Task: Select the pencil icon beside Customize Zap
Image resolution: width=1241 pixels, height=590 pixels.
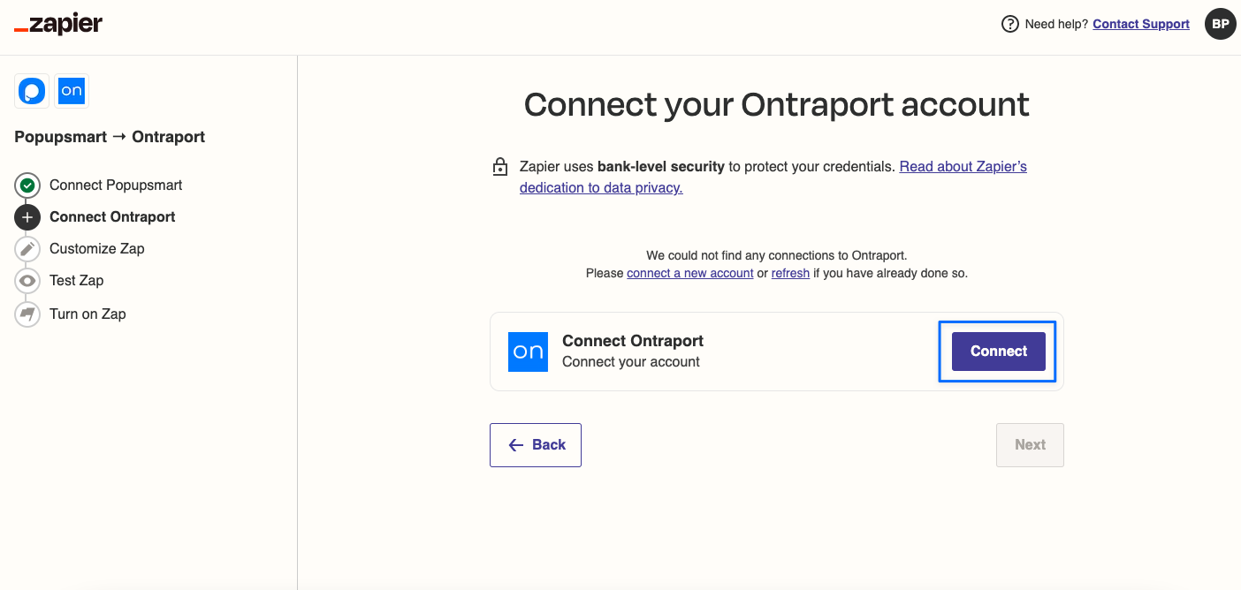Action: 27,248
